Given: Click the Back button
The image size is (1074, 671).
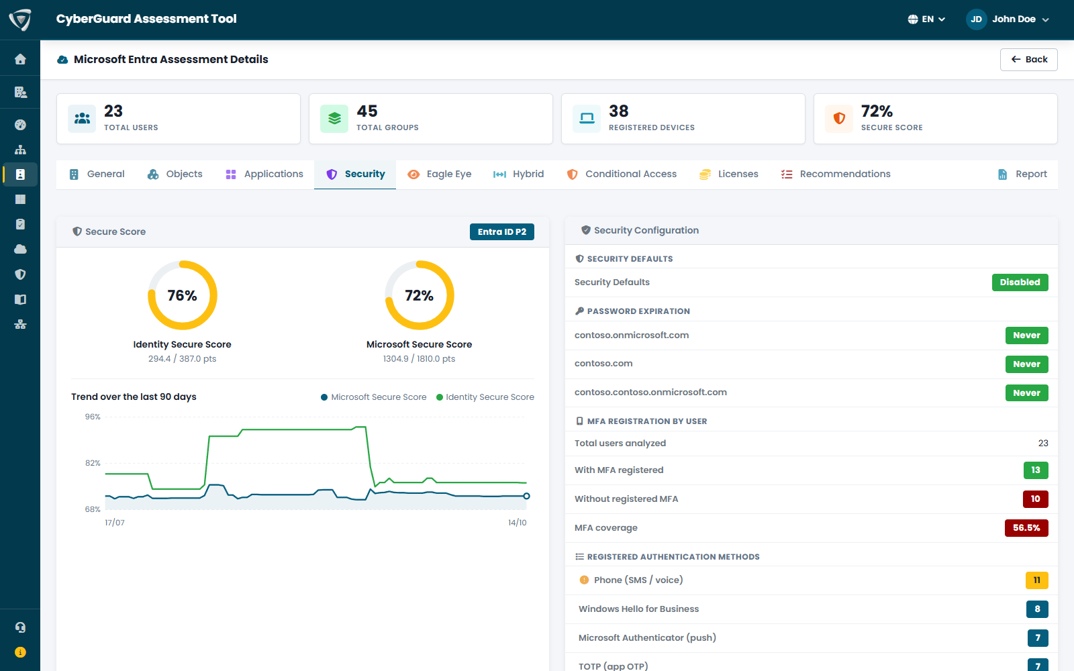Looking at the screenshot, I should click(x=1029, y=60).
